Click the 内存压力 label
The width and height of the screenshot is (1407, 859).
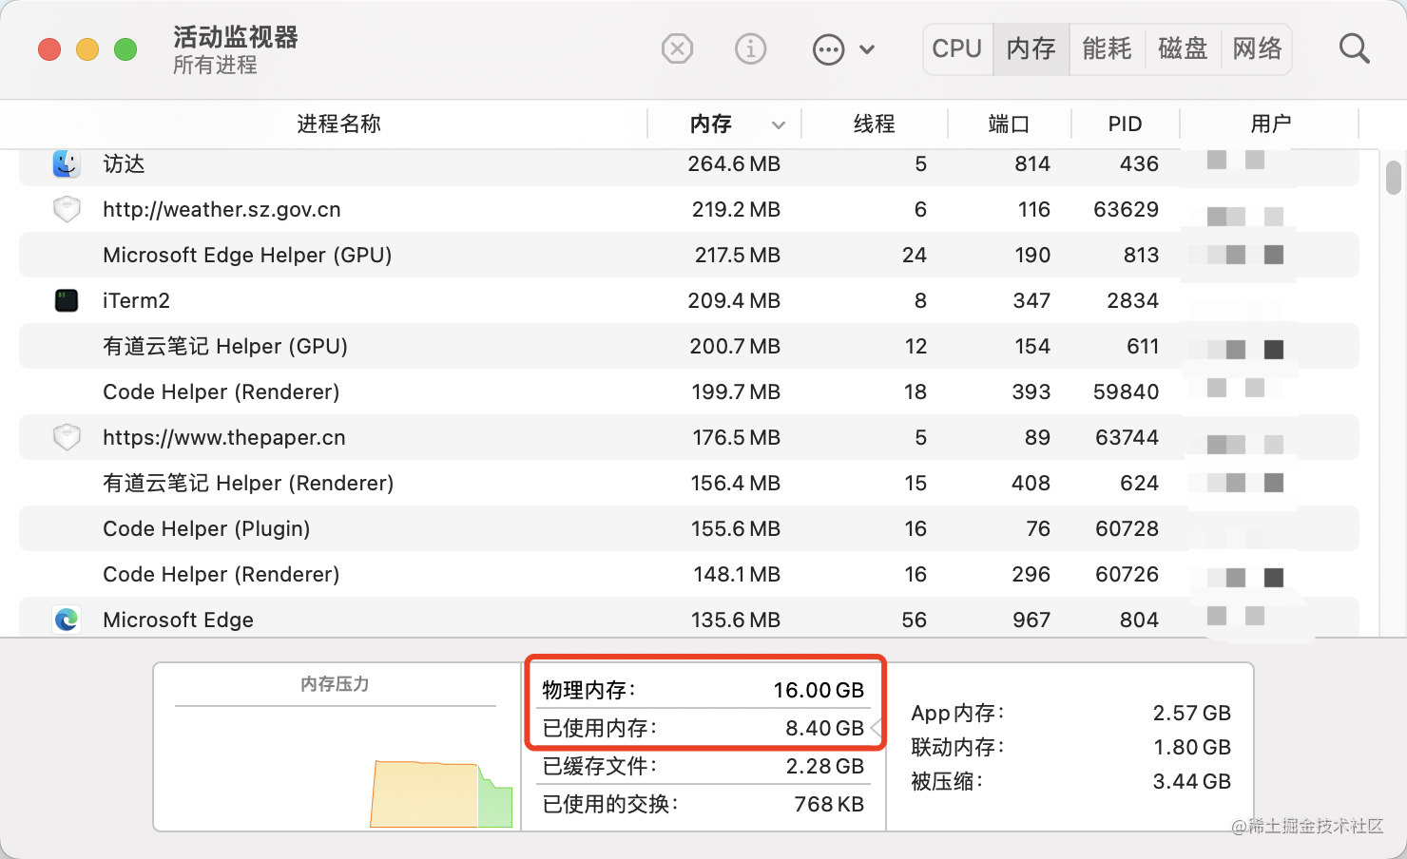pos(335,684)
